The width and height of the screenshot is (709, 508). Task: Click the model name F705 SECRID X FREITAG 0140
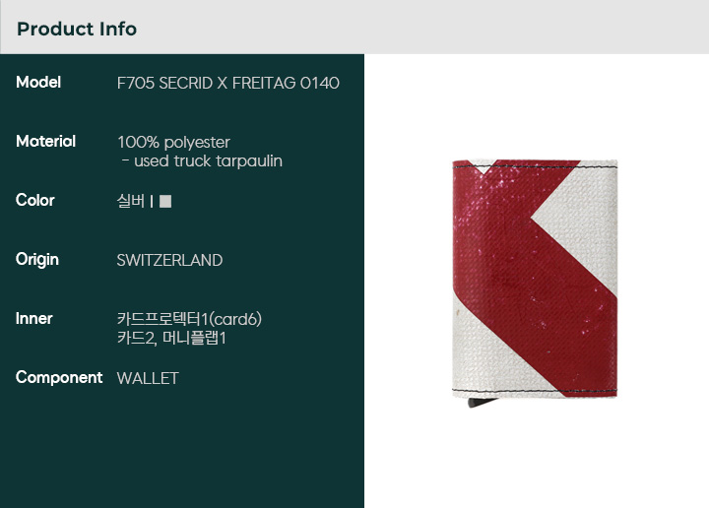click(228, 83)
